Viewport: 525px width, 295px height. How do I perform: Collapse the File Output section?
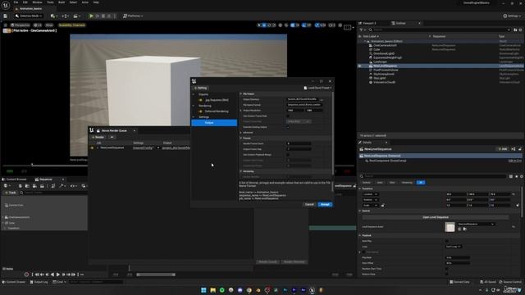point(240,94)
